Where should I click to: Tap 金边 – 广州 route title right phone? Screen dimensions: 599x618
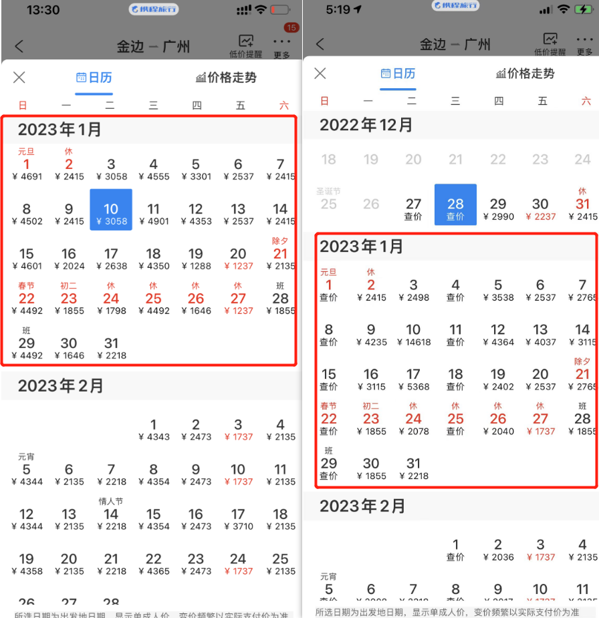point(455,44)
